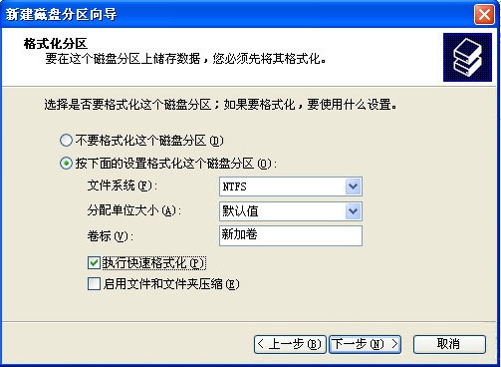Click the stacked disks icon in header
The height and width of the screenshot is (367, 501).
[x=467, y=57]
